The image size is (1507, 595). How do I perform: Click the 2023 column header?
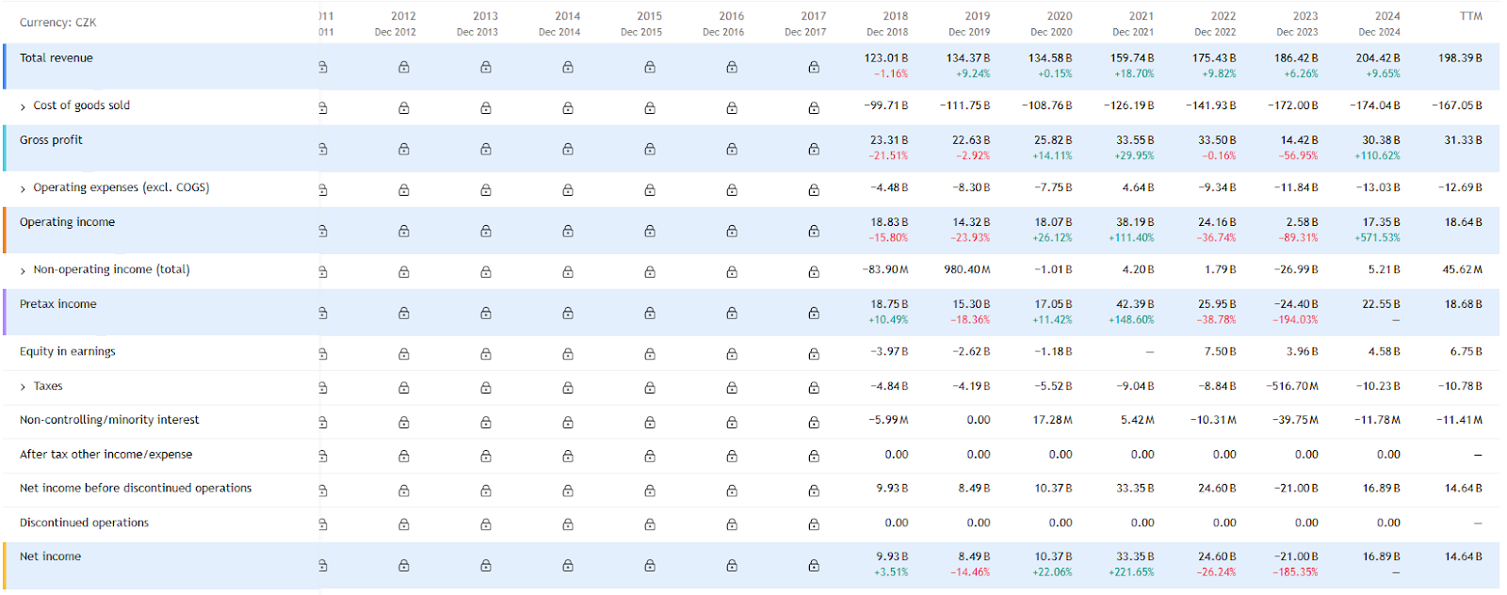point(1298,24)
